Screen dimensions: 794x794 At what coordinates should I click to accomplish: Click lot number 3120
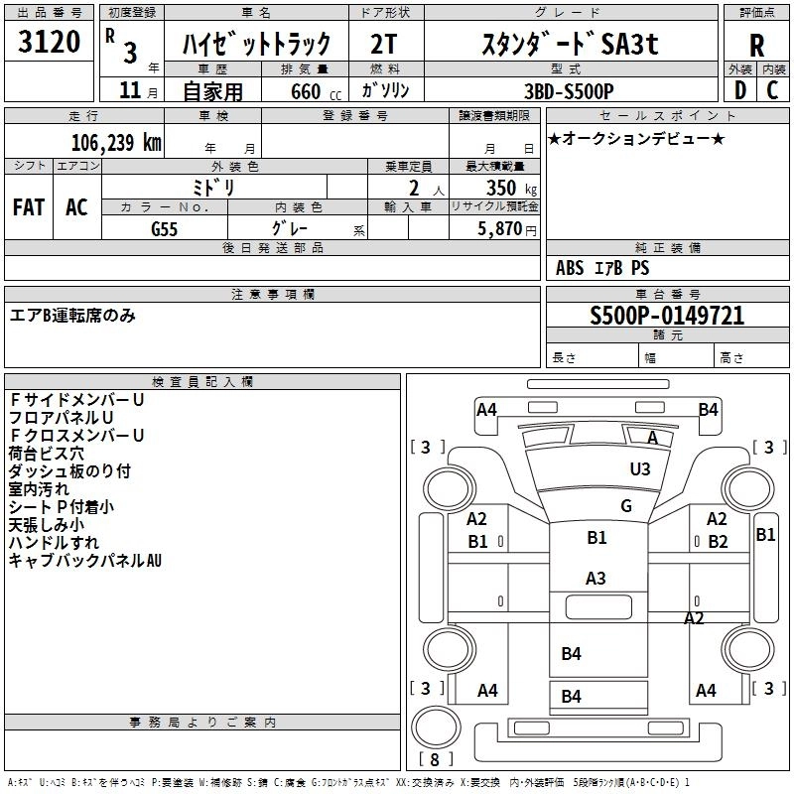(x=50, y=42)
